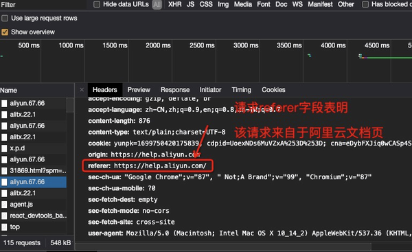
Task: Switch to the Response tab
Action: (175, 90)
